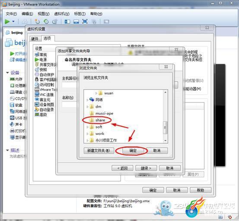Screen dimensions: 239x221
Task: Open the 虚拟机(V) menu
Action: pyautogui.click(x=62, y=14)
